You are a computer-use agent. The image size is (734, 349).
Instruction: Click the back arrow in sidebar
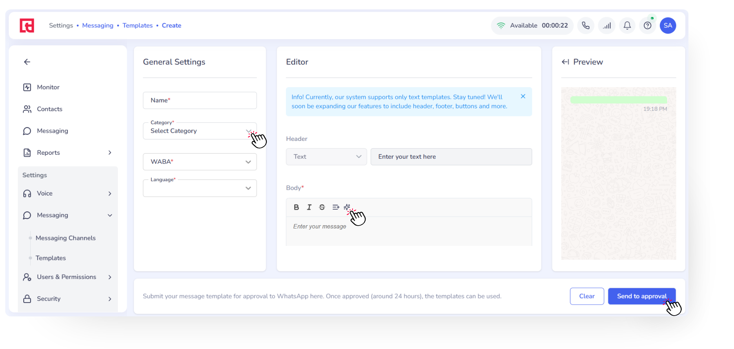click(27, 62)
